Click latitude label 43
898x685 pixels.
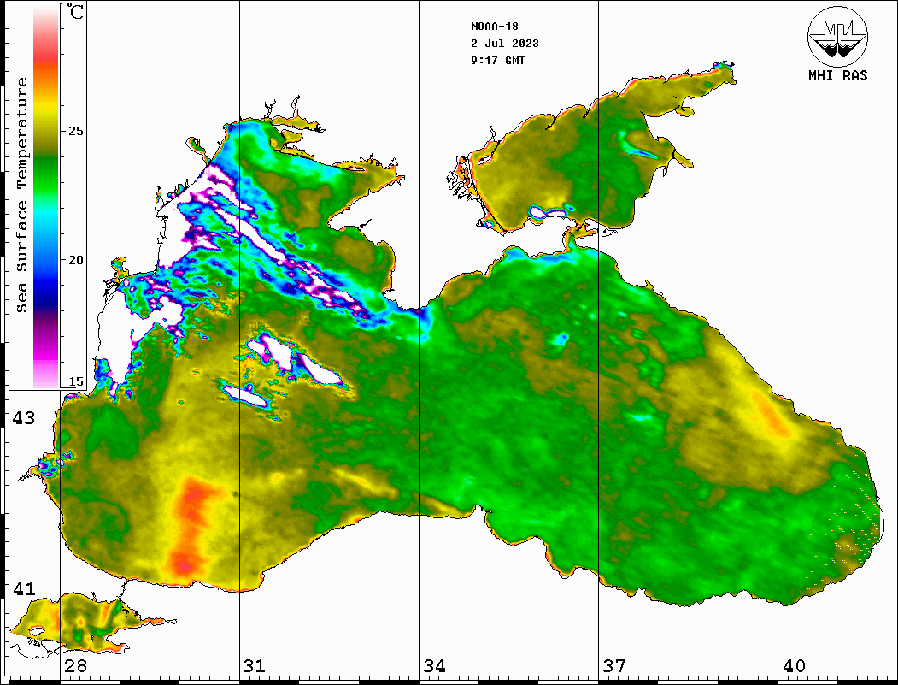[x=24, y=418]
